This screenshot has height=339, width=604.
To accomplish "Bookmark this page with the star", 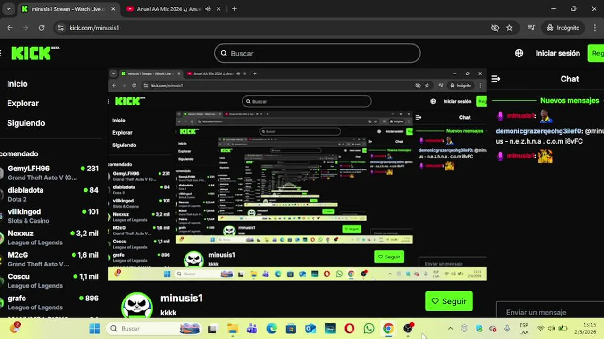I will (x=509, y=28).
